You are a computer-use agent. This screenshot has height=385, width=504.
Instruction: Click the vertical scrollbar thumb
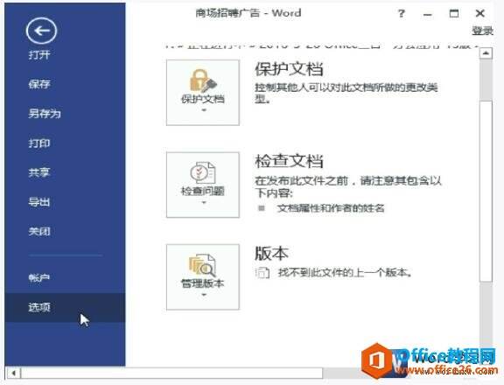[x=486, y=192]
